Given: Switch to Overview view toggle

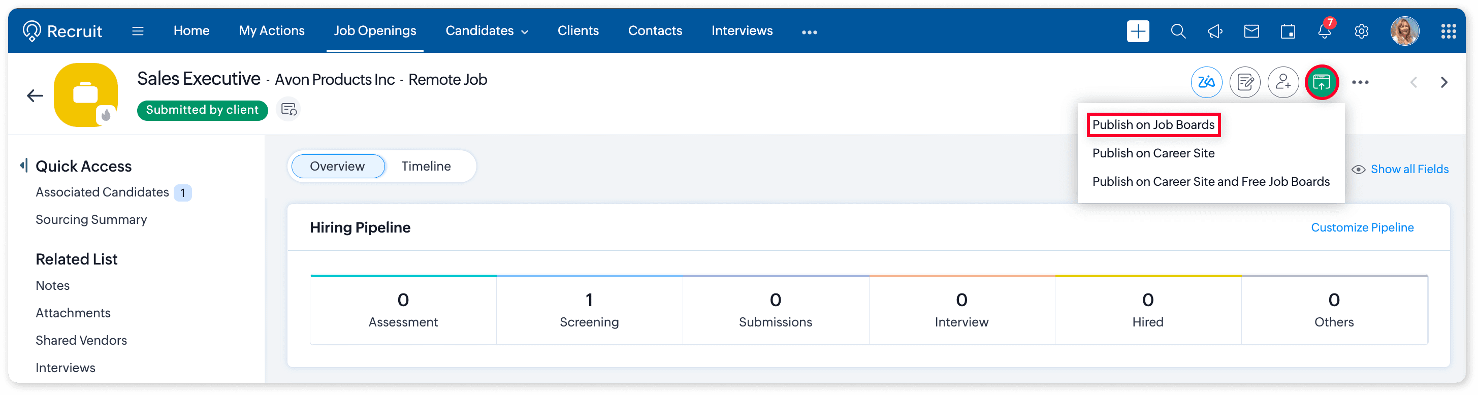Looking at the screenshot, I should tap(337, 166).
